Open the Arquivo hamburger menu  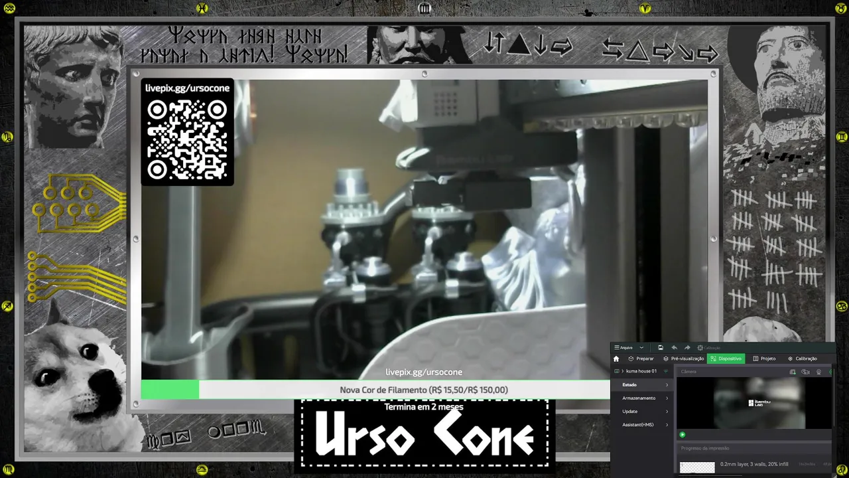pyautogui.click(x=623, y=347)
